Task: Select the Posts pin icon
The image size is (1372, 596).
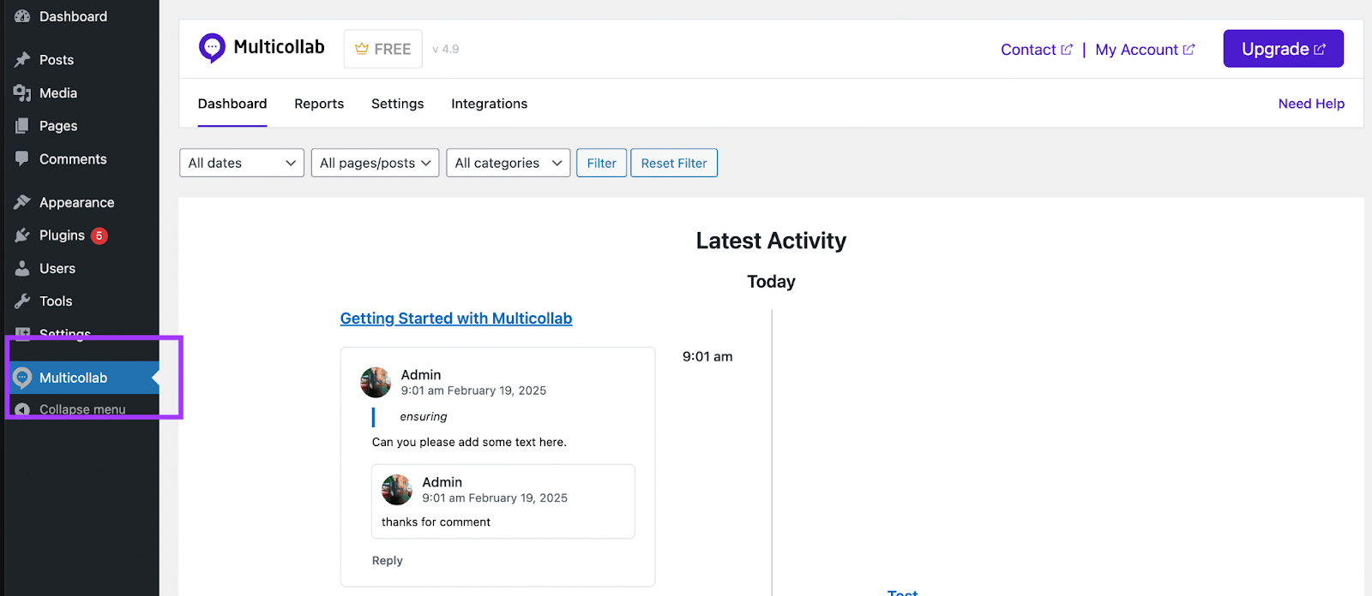Action: (x=22, y=60)
